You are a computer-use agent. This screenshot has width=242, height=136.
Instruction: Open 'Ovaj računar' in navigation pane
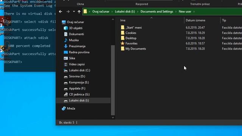click(75, 22)
